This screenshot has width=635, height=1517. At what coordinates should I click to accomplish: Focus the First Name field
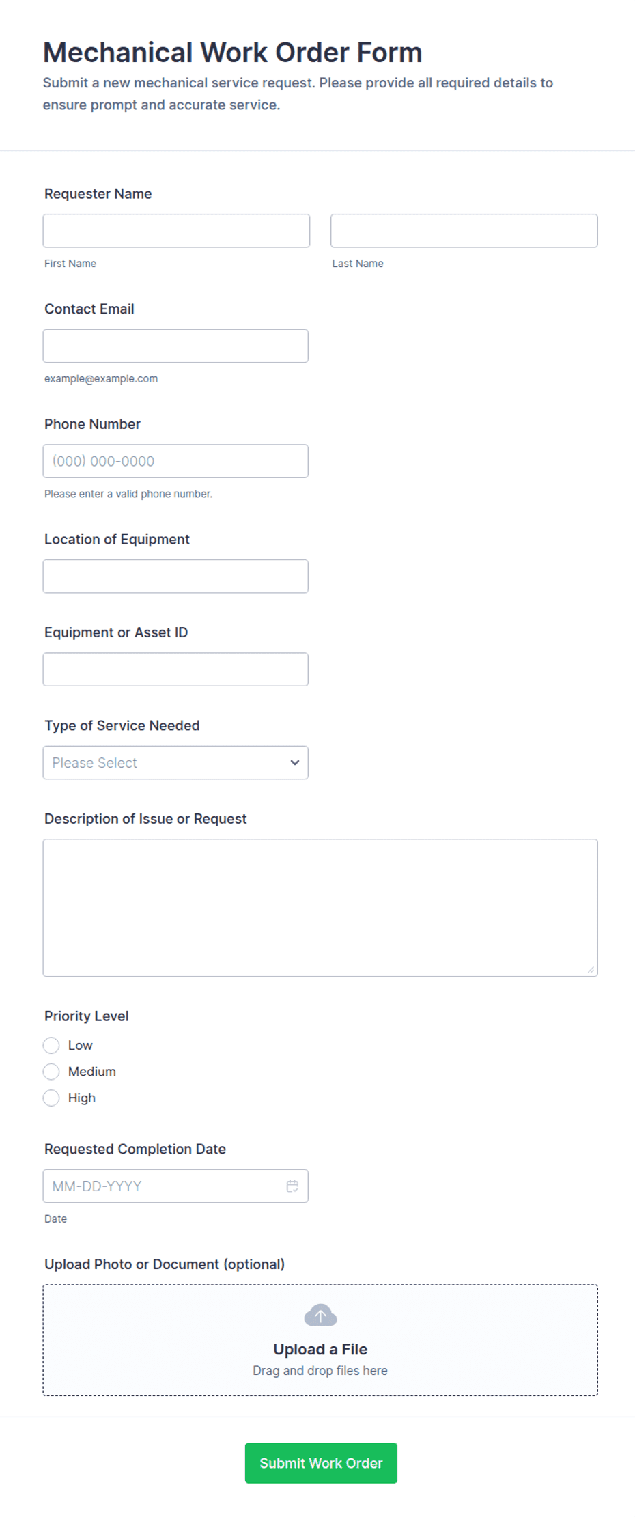pyautogui.click(x=176, y=230)
